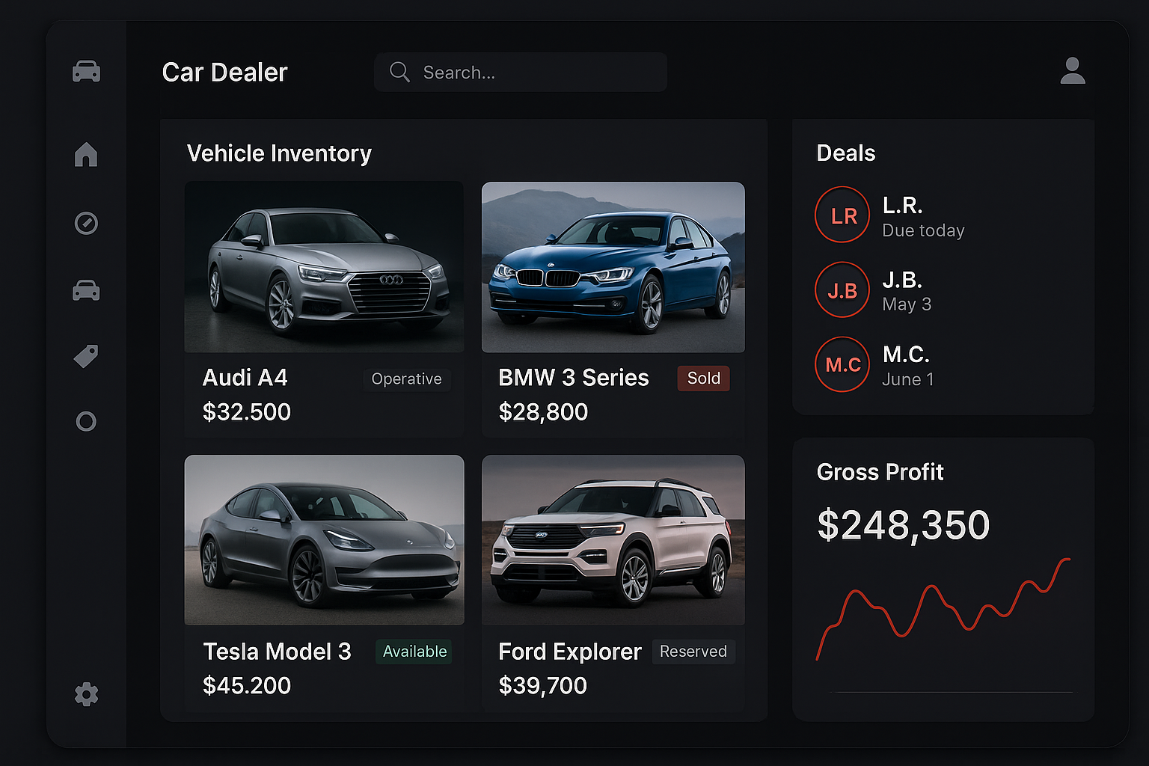Click the red profit trend line chart
Screen dimensions: 1149x766
pyautogui.click(x=943, y=609)
